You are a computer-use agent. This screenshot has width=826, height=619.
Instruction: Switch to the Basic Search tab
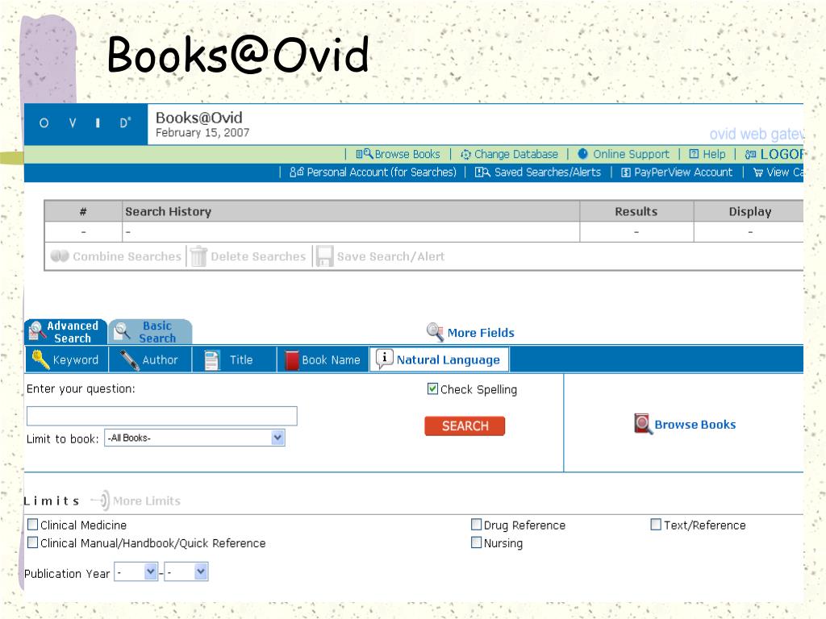150,331
